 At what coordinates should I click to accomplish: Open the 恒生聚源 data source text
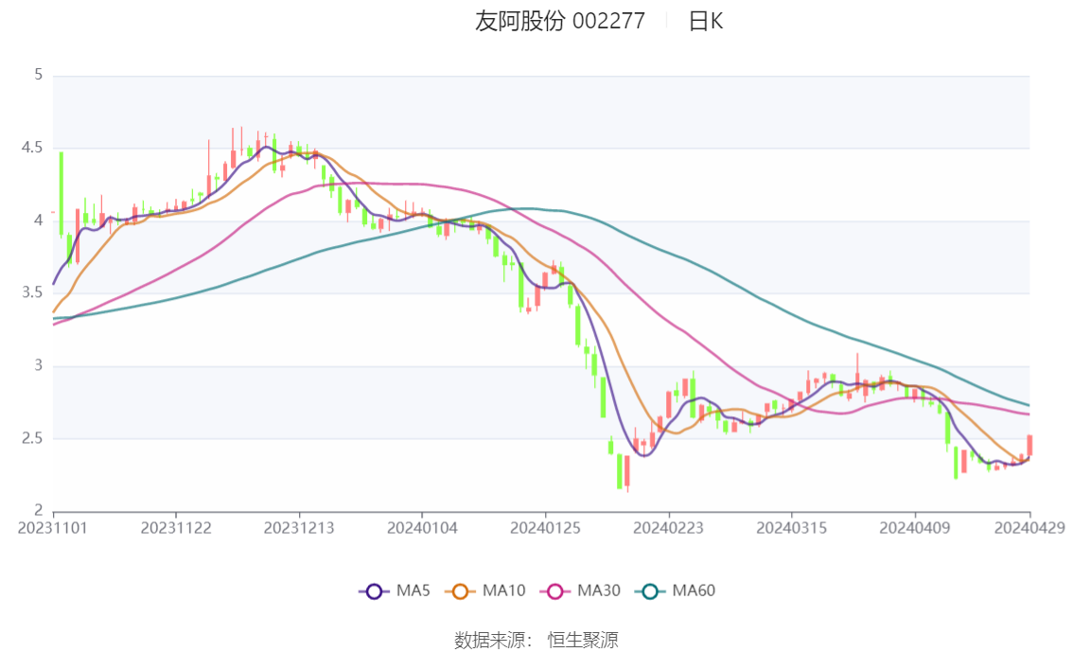[x=583, y=641]
